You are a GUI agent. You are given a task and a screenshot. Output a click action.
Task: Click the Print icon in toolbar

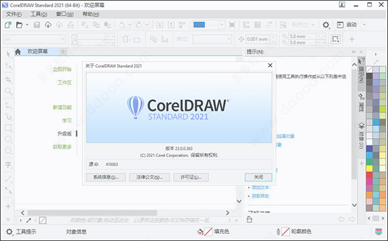tap(70, 25)
